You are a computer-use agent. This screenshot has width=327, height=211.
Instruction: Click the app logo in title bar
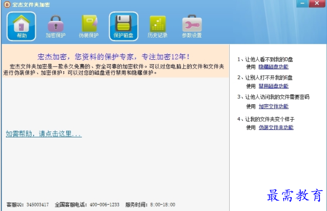(x=7, y=4)
